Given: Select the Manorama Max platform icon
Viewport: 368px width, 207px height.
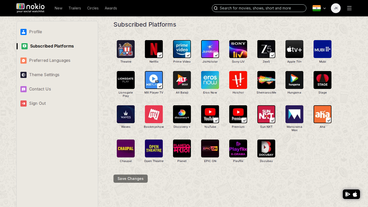Looking at the screenshot, I should point(294,114).
